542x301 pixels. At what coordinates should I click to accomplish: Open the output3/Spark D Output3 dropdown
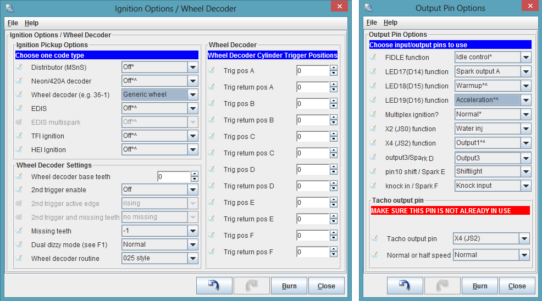(493, 158)
